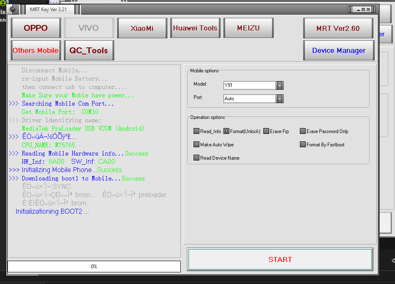Open the OPPO tools section
This screenshot has height=284, width=395.
[36, 28]
